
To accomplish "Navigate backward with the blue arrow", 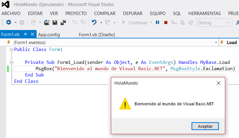I will pyautogui.click(x=9, y=22).
